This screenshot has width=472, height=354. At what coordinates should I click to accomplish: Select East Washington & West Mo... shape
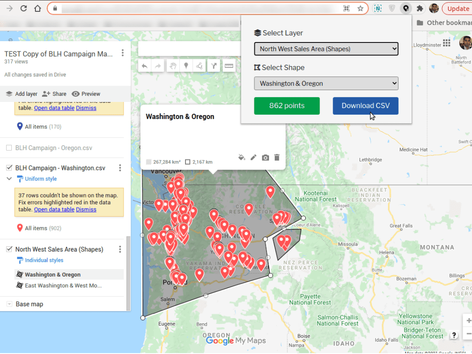click(x=69, y=286)
